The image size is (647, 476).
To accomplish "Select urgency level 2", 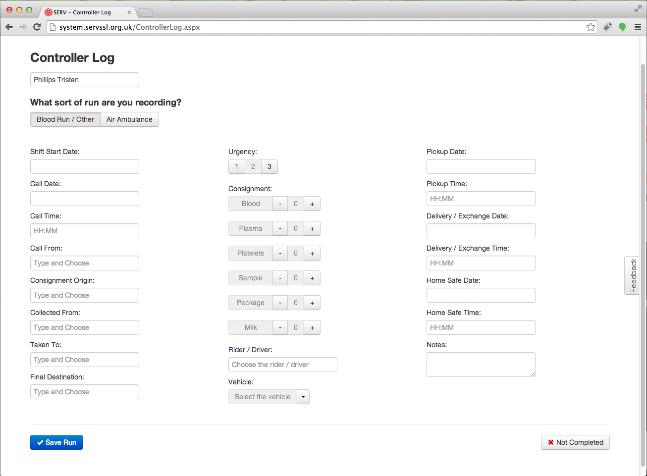I will pos(253,166).
